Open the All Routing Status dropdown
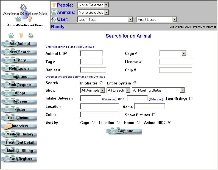 click(x=158, y=90)
